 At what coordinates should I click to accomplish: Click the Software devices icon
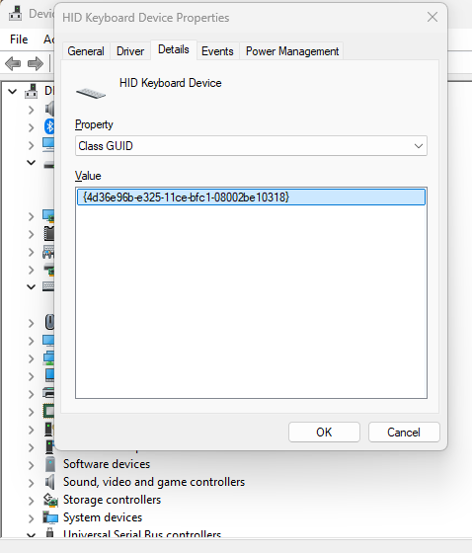50,464
